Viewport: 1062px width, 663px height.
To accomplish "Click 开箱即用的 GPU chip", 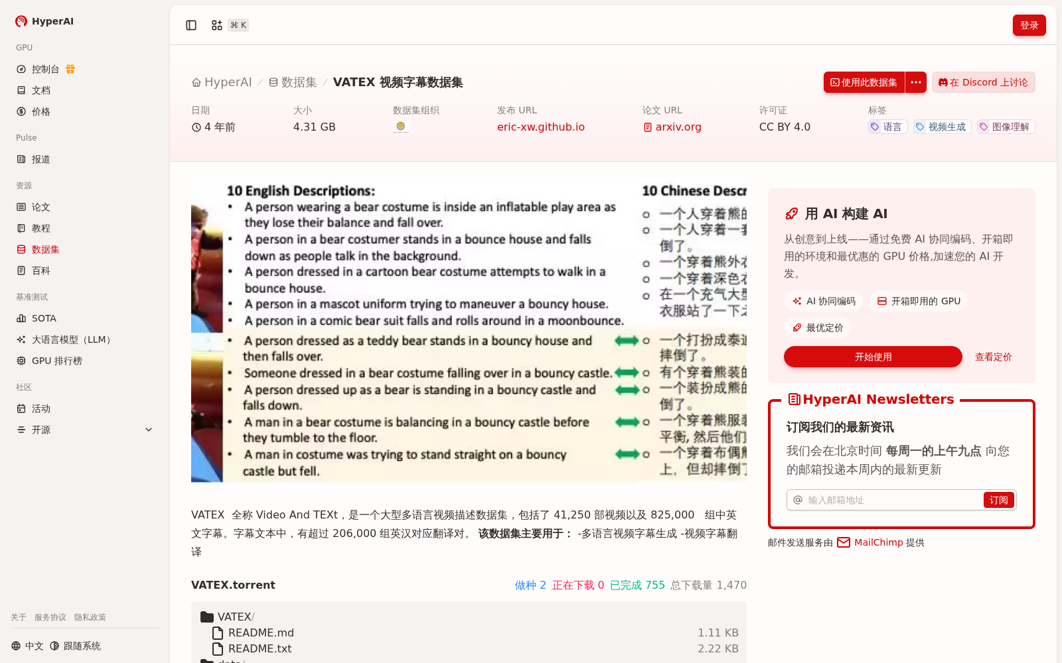I will coord(919,301).
